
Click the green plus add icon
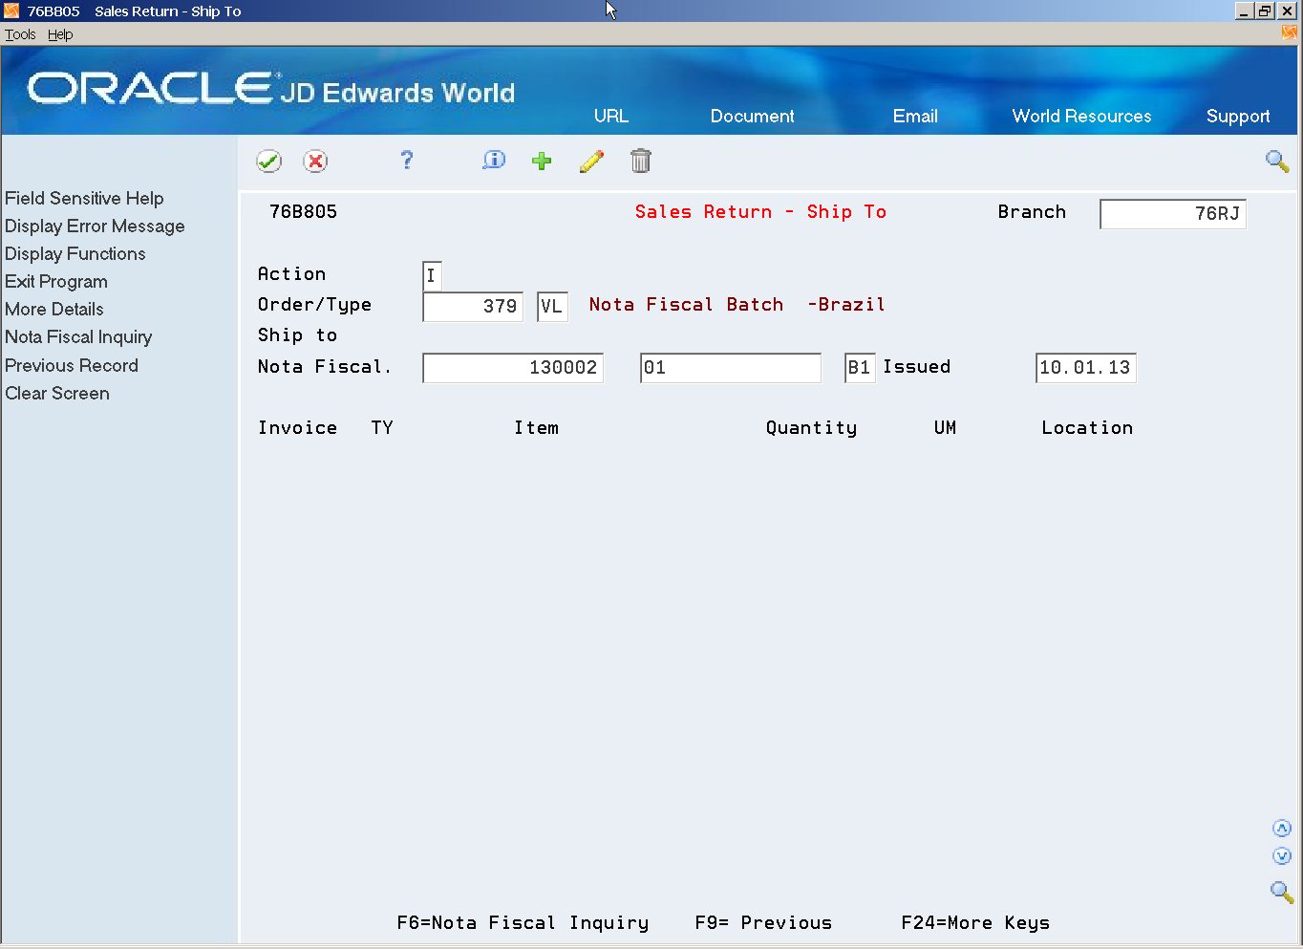click(x=542, y=161)
